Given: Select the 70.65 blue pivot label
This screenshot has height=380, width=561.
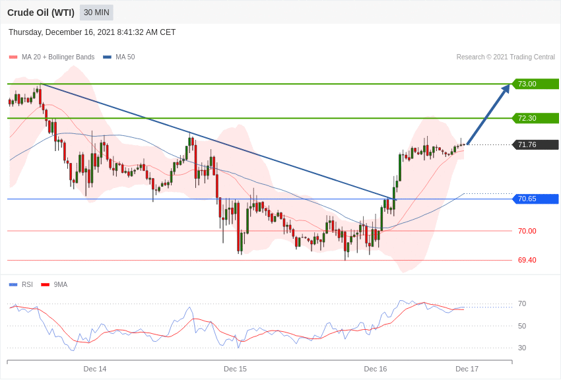Looking at the screenshot, I should [536, 199].
